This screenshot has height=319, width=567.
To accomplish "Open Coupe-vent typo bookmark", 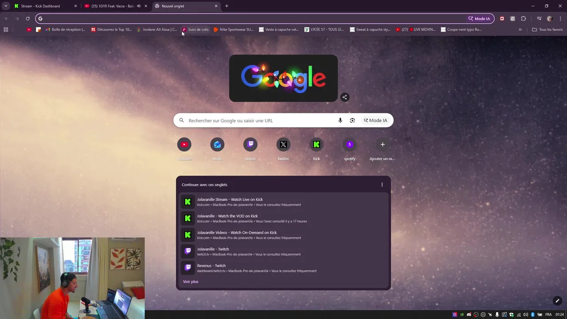I will pos(461,30).
